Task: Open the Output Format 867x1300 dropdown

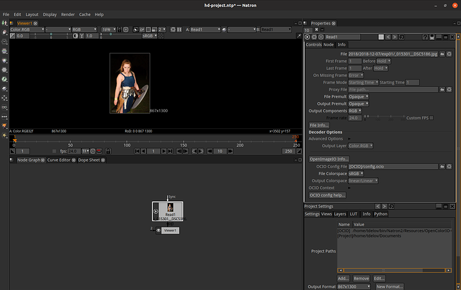Action: pos(353,287)
